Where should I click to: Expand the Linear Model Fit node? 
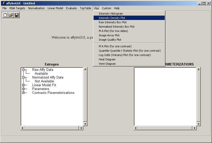click(24, 85)
